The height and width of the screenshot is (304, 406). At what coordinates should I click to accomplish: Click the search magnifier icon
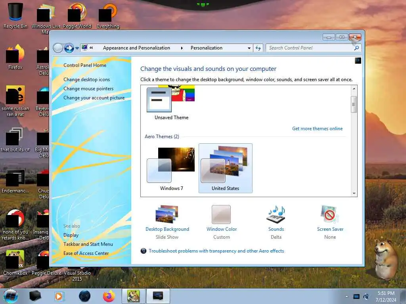coord(356,48)
